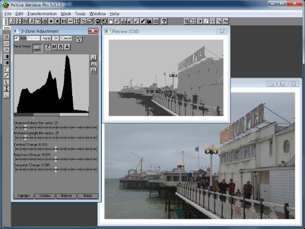
Task: Toggle the Auto preview checkbox
Action: point(17,38)
